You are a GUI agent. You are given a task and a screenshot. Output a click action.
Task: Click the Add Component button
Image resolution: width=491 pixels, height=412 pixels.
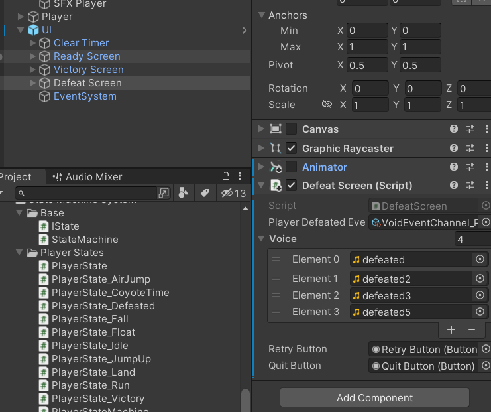[374, 397]
